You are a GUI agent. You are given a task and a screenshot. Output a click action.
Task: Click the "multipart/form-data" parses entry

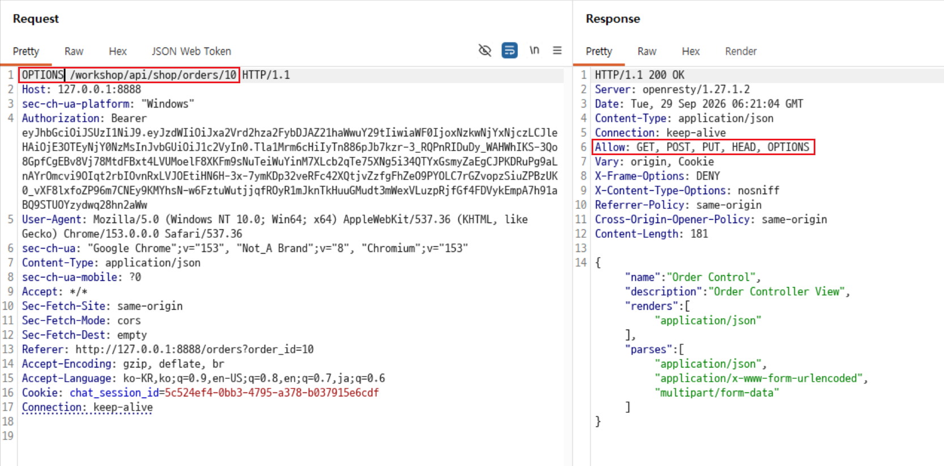point(717,393)
